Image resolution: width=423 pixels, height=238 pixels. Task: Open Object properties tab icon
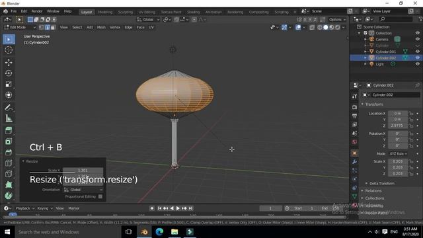coord(354,153)
